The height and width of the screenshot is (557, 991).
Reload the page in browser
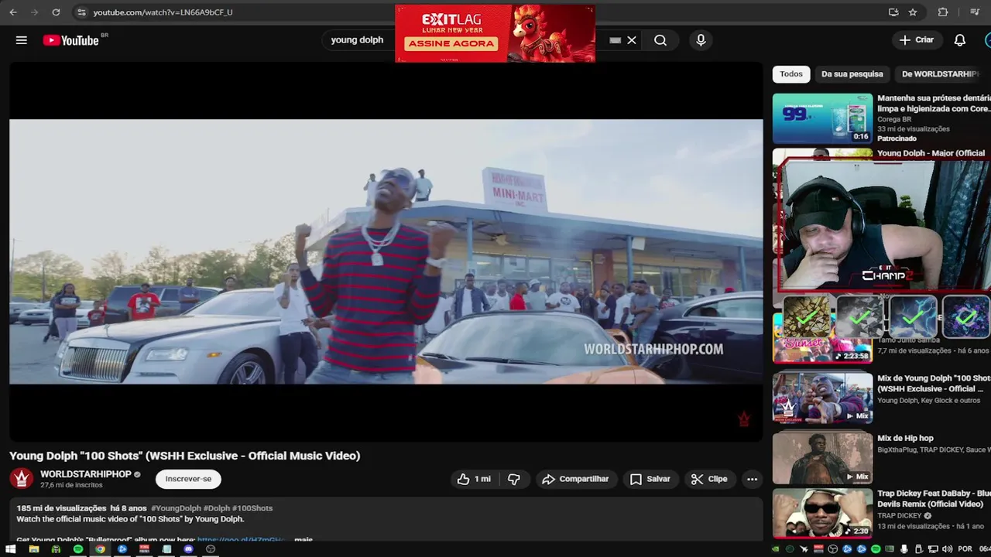coord(56,12)
